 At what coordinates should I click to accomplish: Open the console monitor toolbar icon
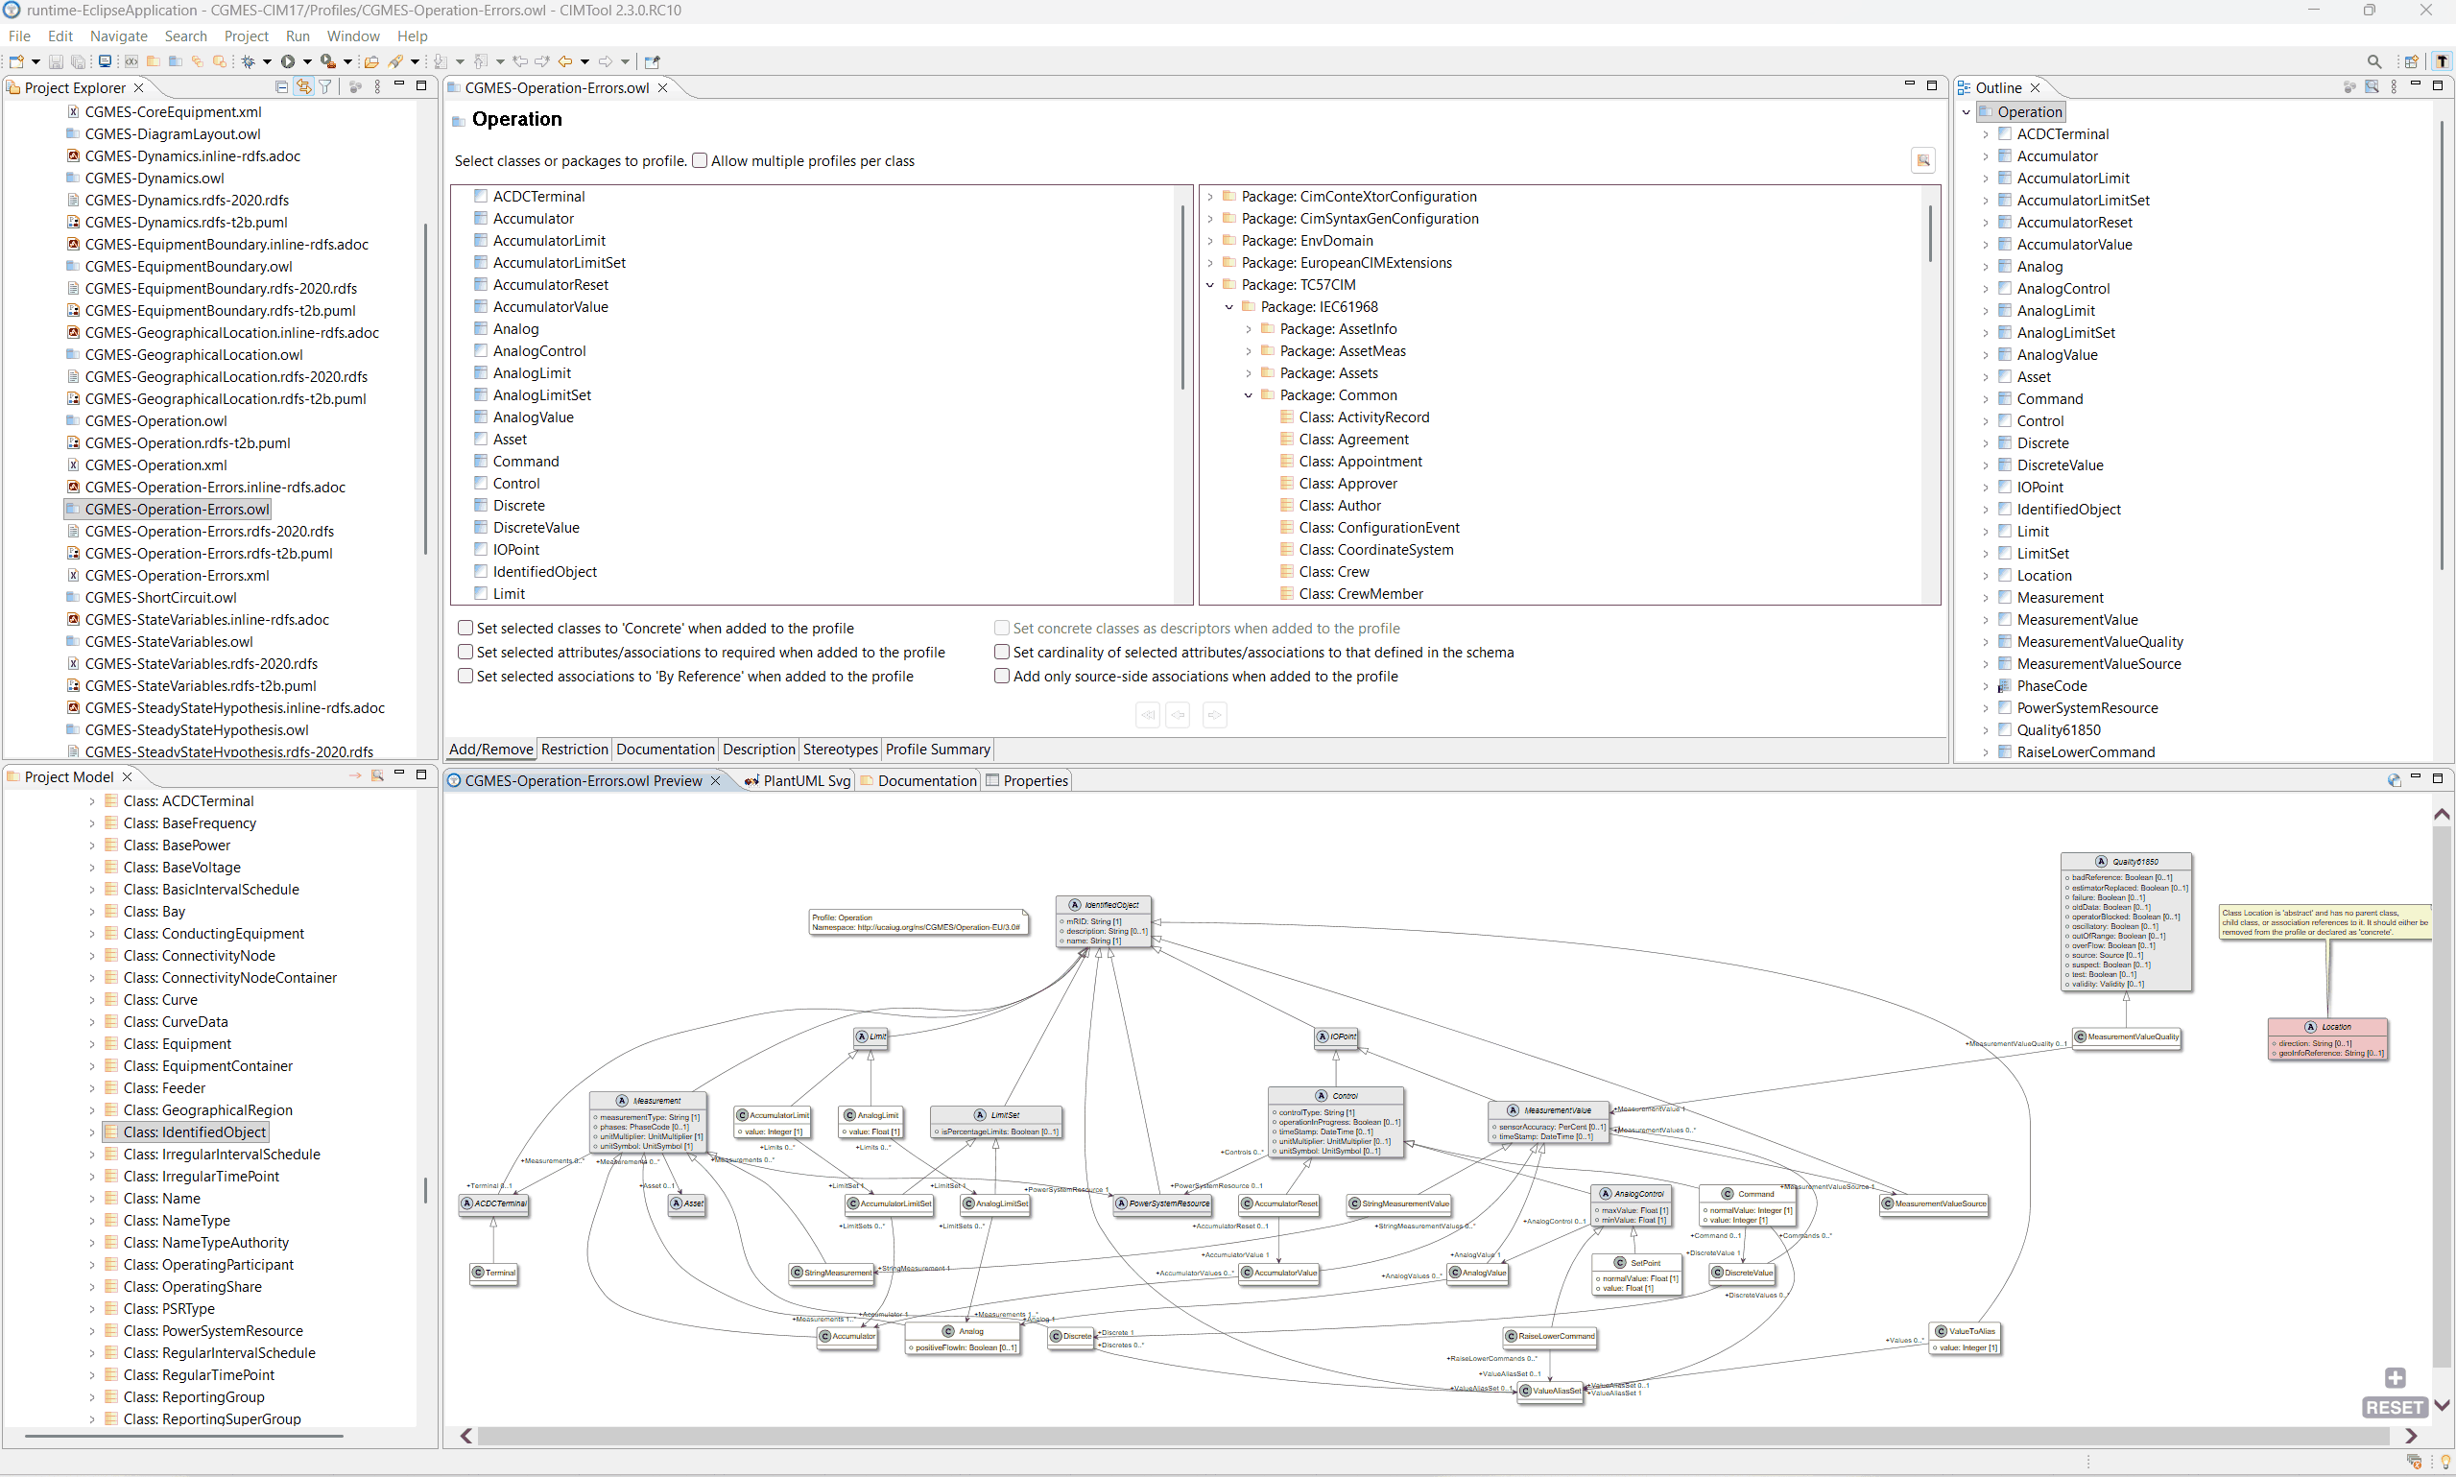pos(105,61)
